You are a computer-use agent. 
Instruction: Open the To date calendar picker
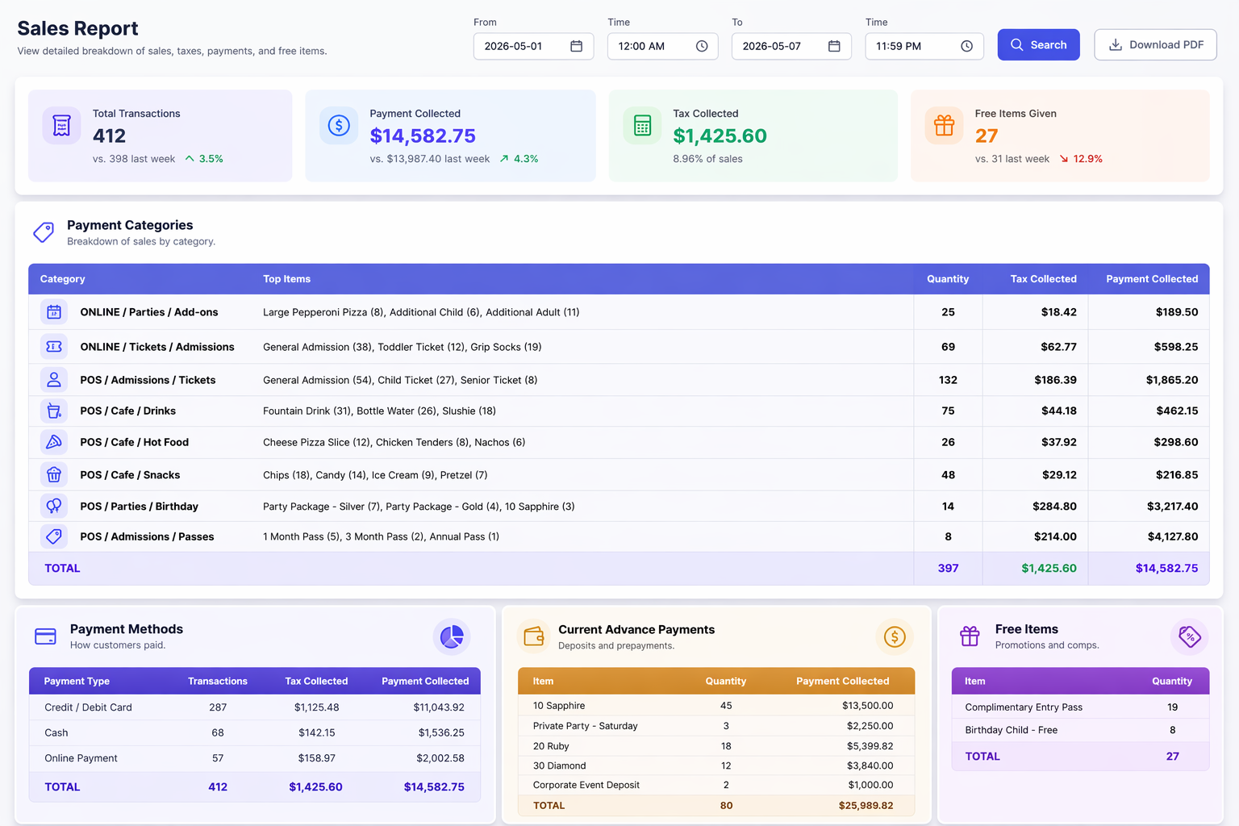tap(835, 46)
